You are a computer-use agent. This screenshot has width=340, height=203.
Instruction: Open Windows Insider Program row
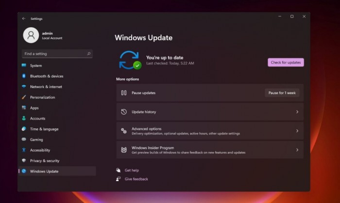[210, 150]
